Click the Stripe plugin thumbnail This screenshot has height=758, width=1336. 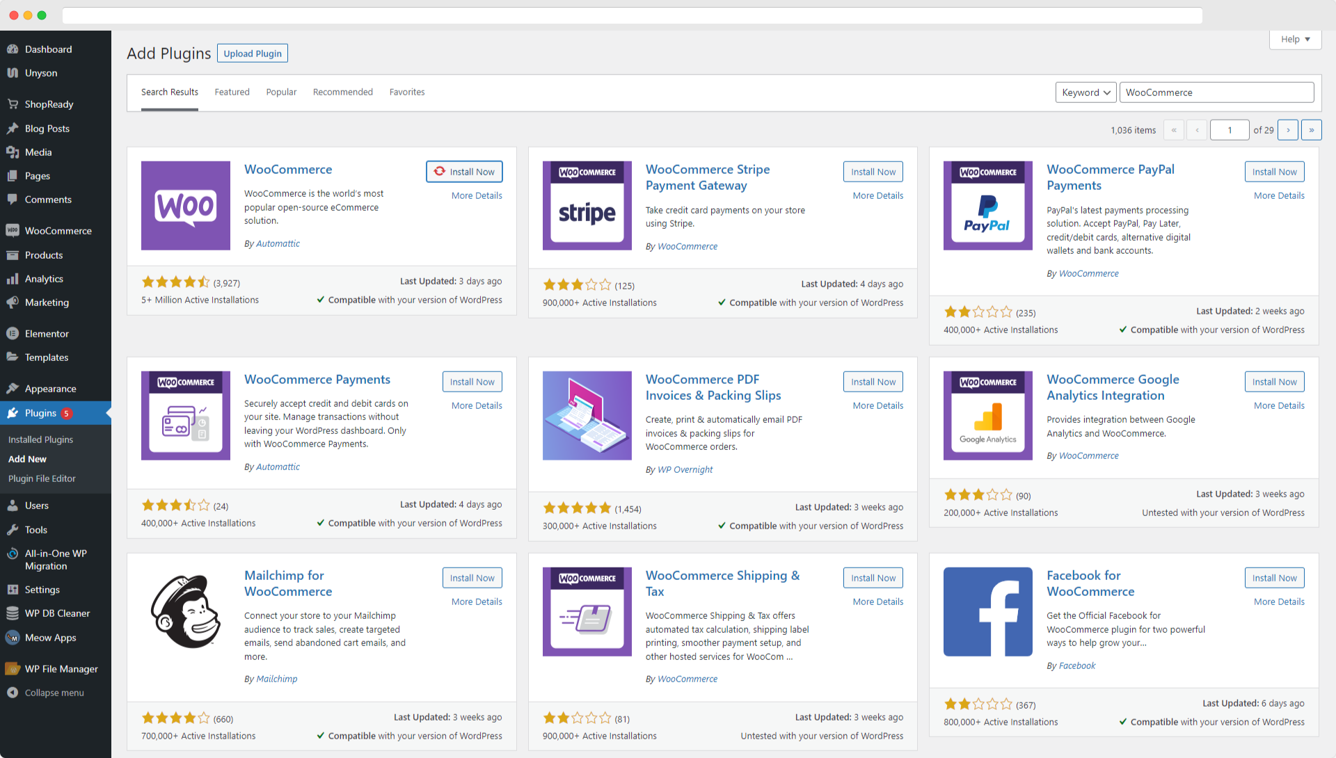tap(587, 206)
